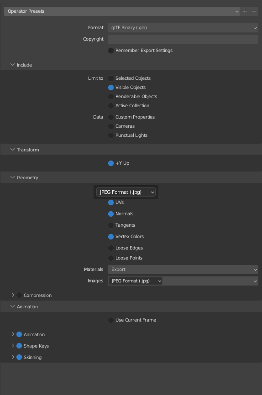Image resolution: width=262 pixels, height=395 pixels.
Task: Open the Materials Export dropdown
Action: click(183, 270)
